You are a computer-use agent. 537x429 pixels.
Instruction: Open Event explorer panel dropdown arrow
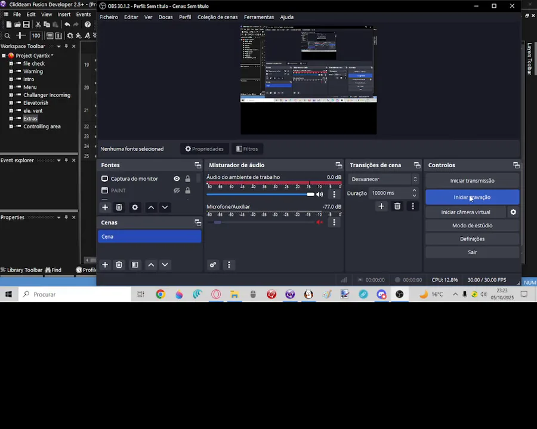[x=58, y=161]
